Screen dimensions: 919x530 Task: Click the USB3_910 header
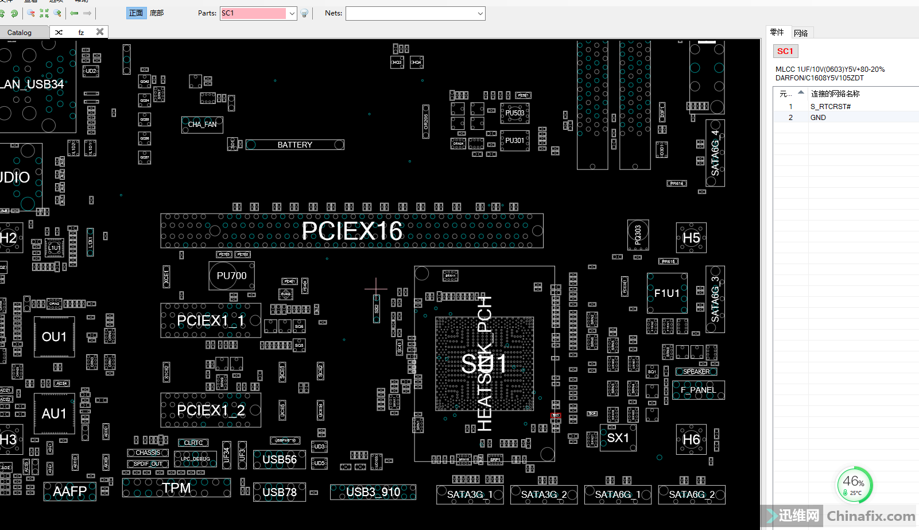click(x=373, y=492)
